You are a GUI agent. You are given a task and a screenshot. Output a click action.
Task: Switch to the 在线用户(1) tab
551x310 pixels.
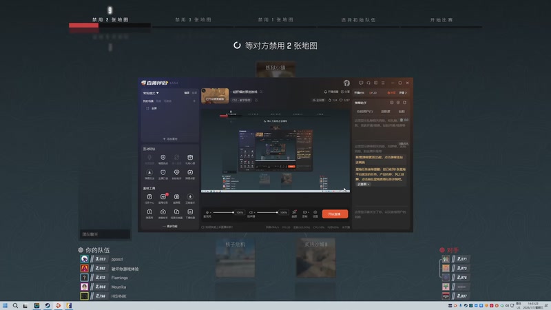click(x=365, y=112)
